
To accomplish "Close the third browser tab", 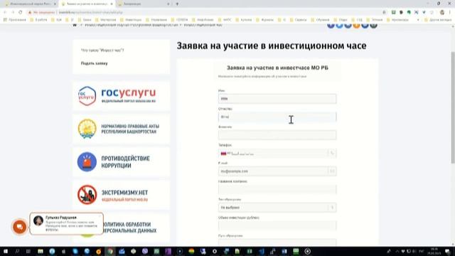I will coord(168,4).
